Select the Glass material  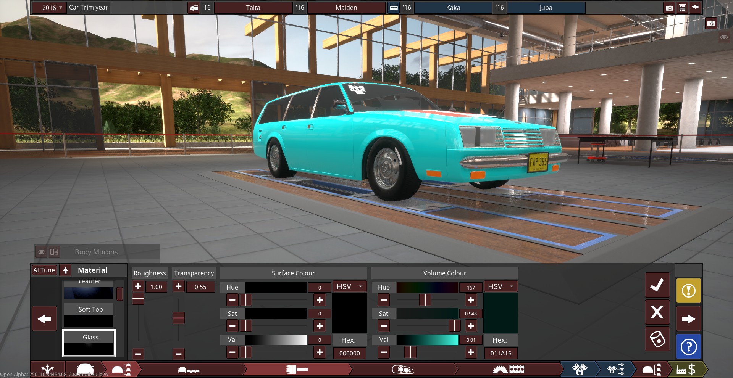[89, 343]
